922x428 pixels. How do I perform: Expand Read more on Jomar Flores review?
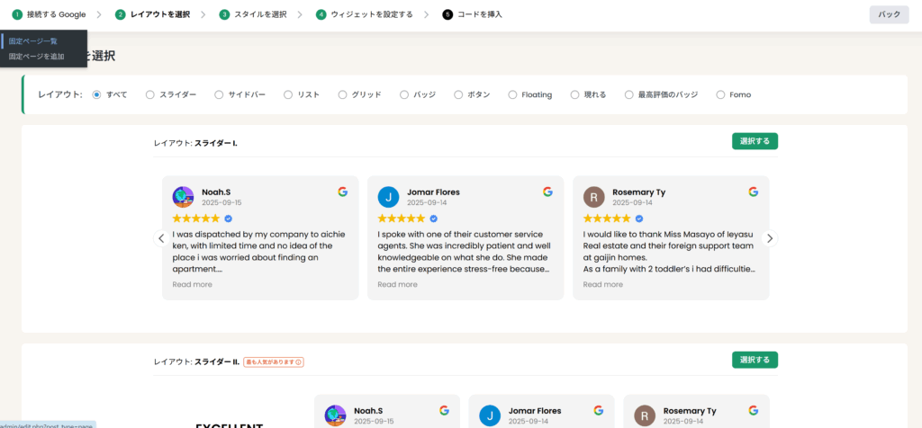click(397, 284)
